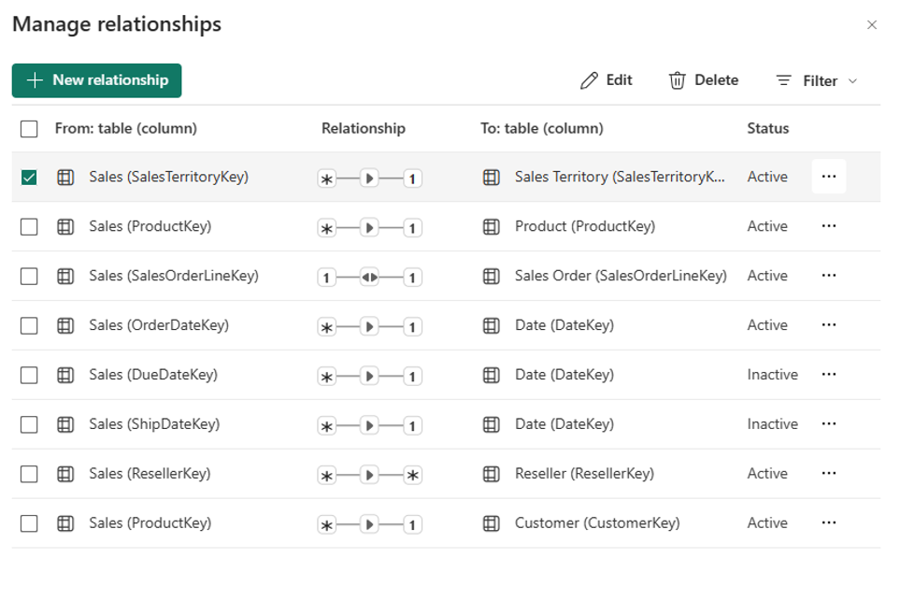
Task: Click the table icon beside Sales (OrderDateKey)
Action: click(x=65, y=325)
